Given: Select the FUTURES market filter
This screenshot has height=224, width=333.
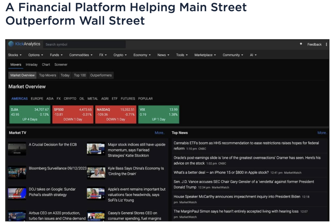Looking at the screenshot, I should [128, 99].
